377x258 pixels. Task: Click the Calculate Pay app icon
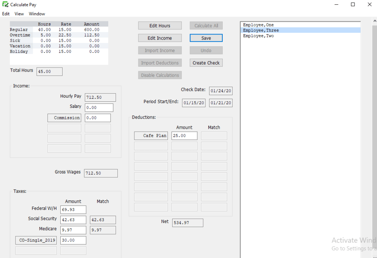[6, 5]
